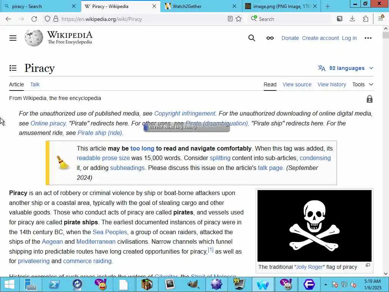Viewport: 389px width, 292px height.
Task: Click the vertical scrollbar thumb
Action: pos(386,35)
